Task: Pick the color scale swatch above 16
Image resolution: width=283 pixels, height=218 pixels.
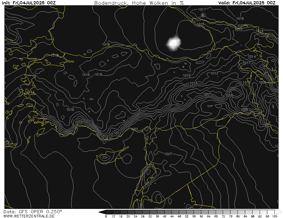Action: (x=124, y=212)
